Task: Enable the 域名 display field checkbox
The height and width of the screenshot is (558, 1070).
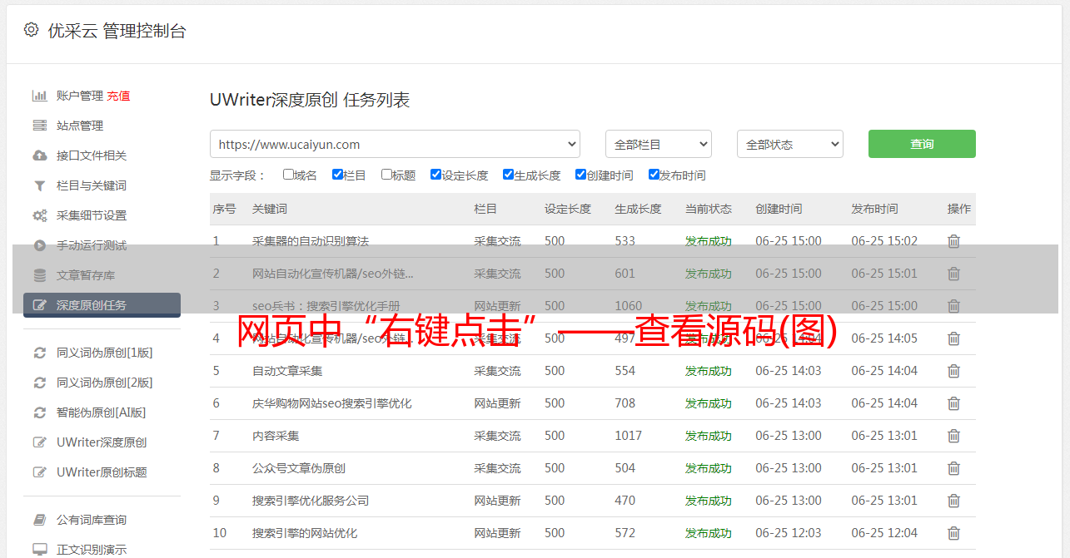Action: pyautogui.click(x=288, y=175)
